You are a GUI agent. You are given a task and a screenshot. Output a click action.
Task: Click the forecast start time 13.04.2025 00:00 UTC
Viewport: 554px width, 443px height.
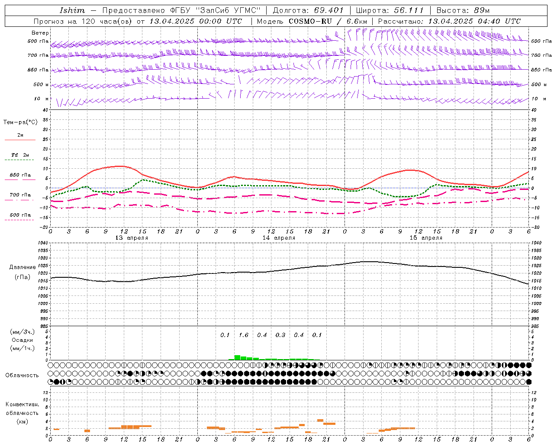(195, 21)
